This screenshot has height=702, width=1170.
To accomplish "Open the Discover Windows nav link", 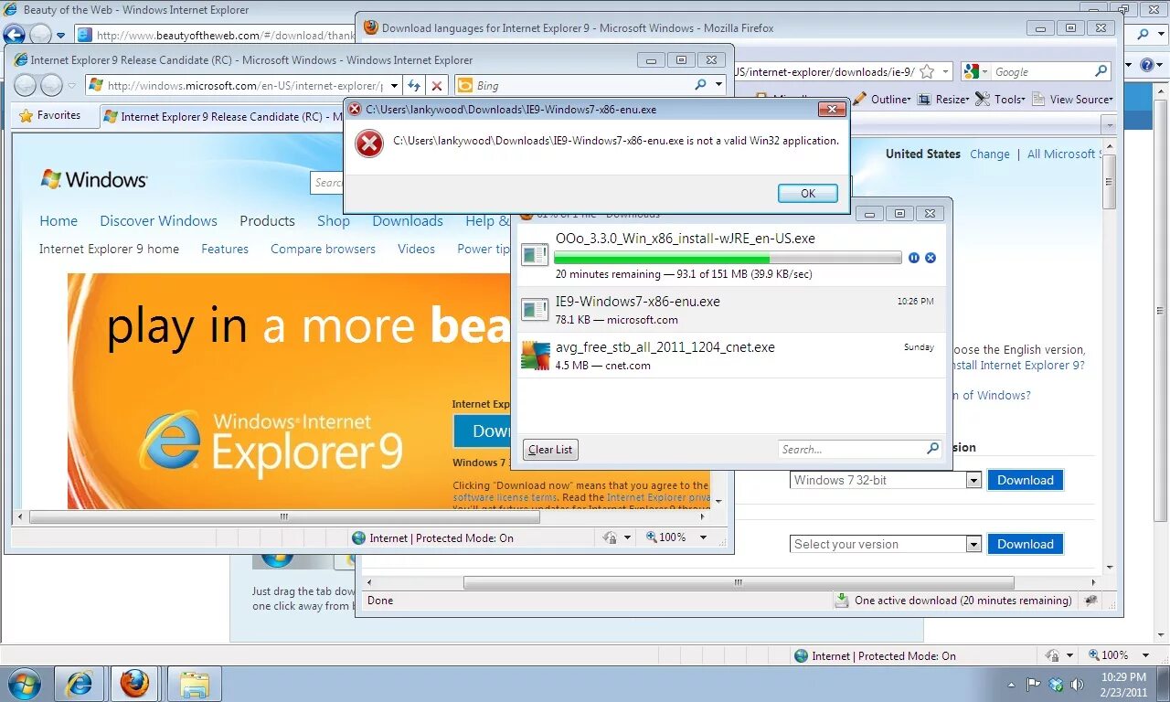I will [158, 221].
